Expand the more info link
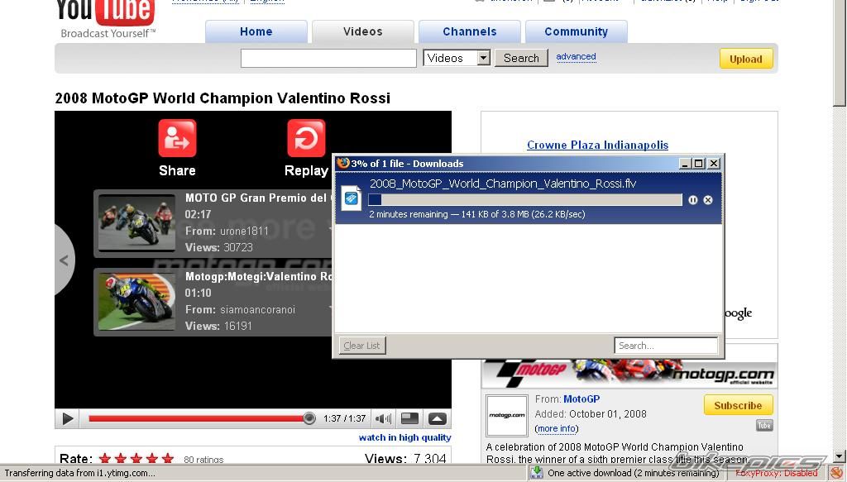The image size is (847, 482). (557, 428)
